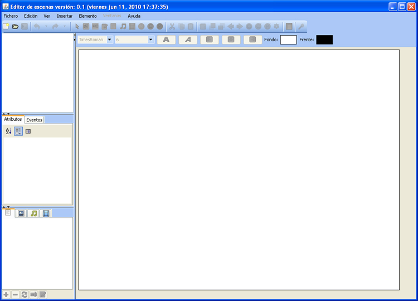Click the paste clipboard icon
Screen dimensions: 418x301
191,26
